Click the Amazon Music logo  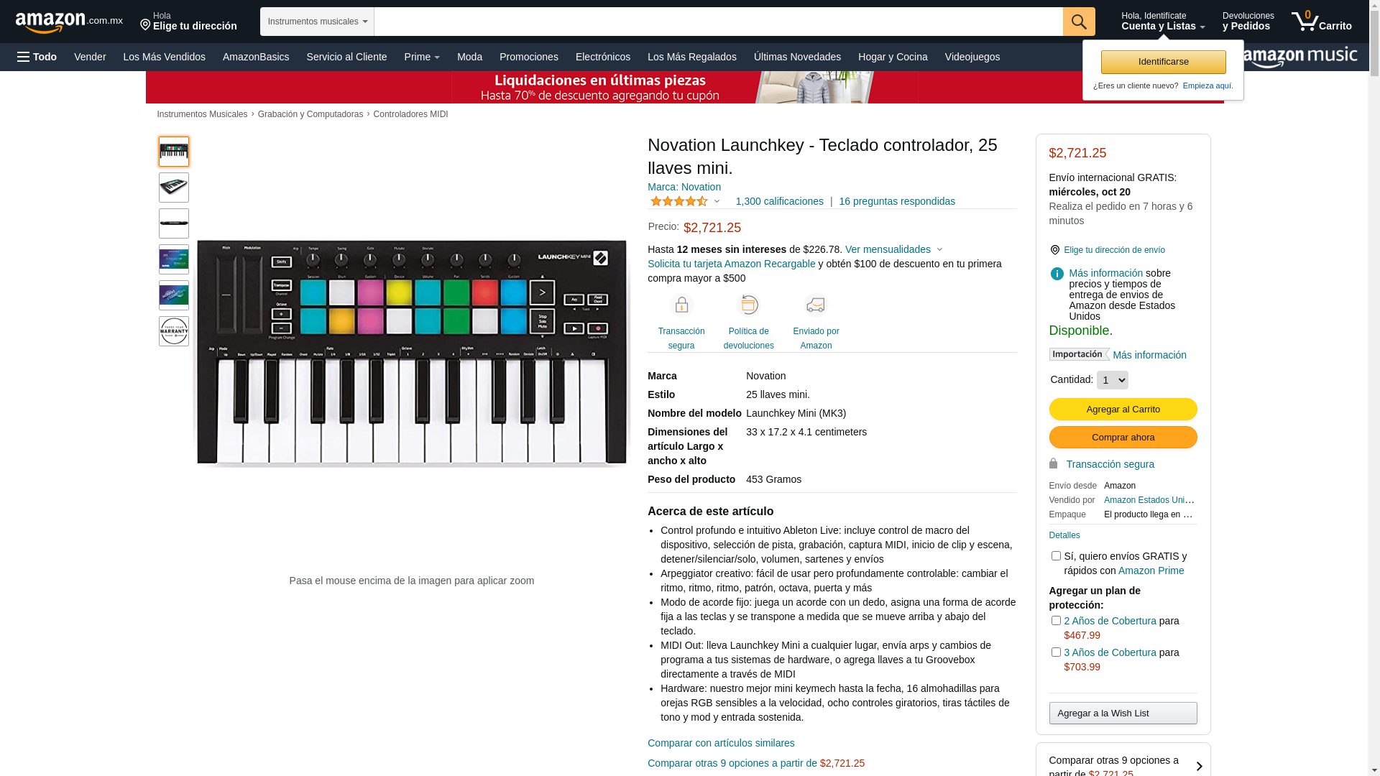click(x=1299, y=57)
